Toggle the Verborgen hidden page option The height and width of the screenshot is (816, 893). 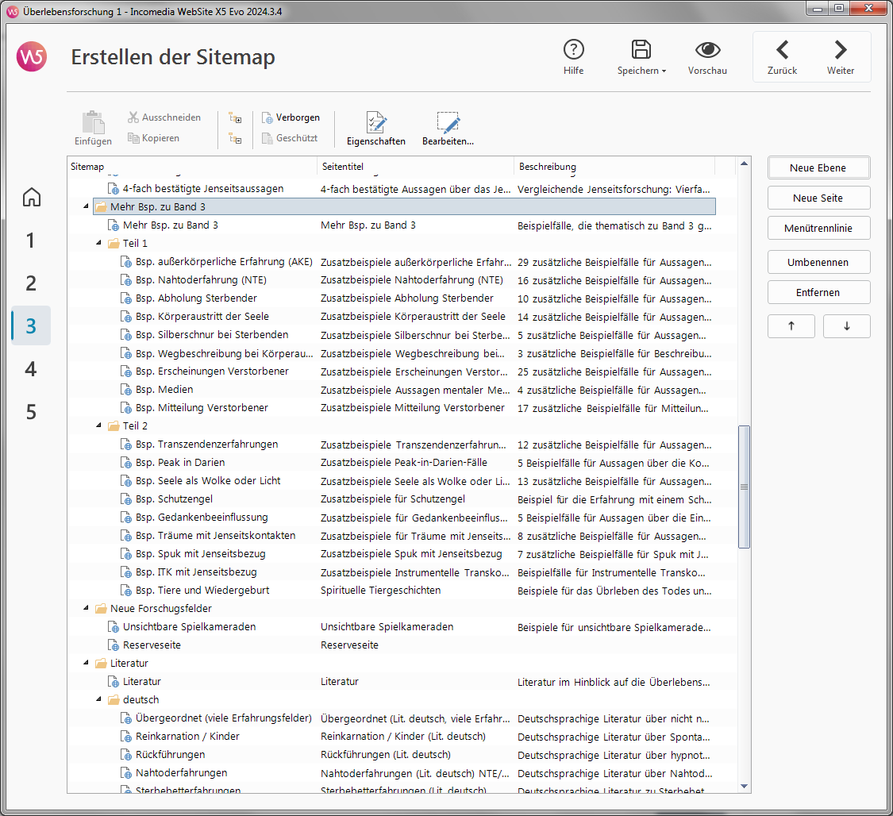click(x=291, y=117)
